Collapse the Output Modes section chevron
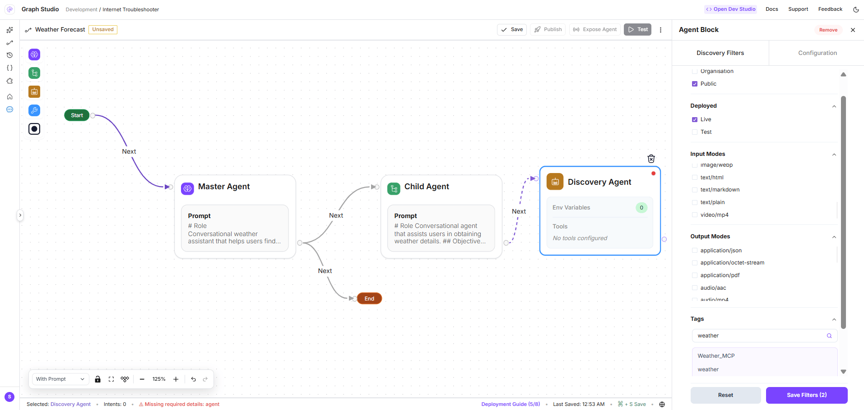Viewport: 864px width, 410px height. click(x=834, y=237)
